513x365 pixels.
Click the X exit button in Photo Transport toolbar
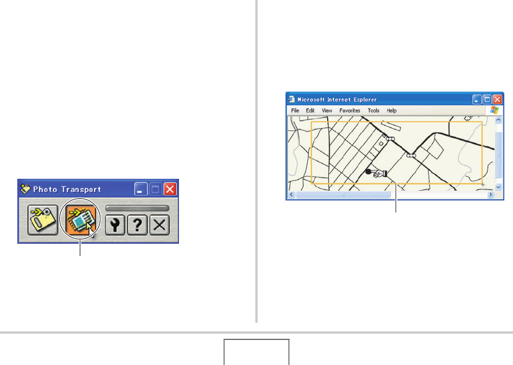click(x=160, y=225)
